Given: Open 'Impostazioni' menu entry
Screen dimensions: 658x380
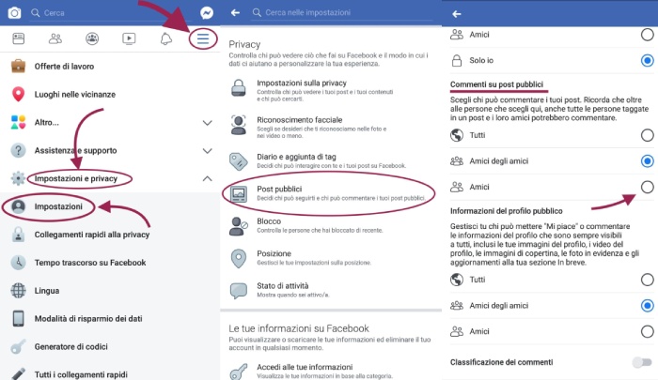Looking at the screenshot, I should click(x=110, y=206).
